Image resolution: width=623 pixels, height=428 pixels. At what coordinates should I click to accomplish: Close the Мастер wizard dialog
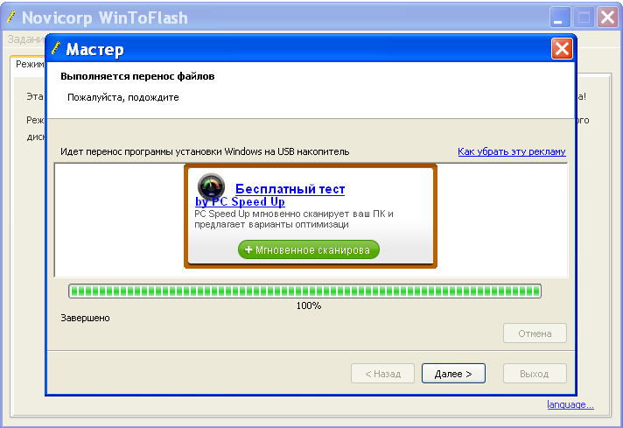tap(562, 49)
